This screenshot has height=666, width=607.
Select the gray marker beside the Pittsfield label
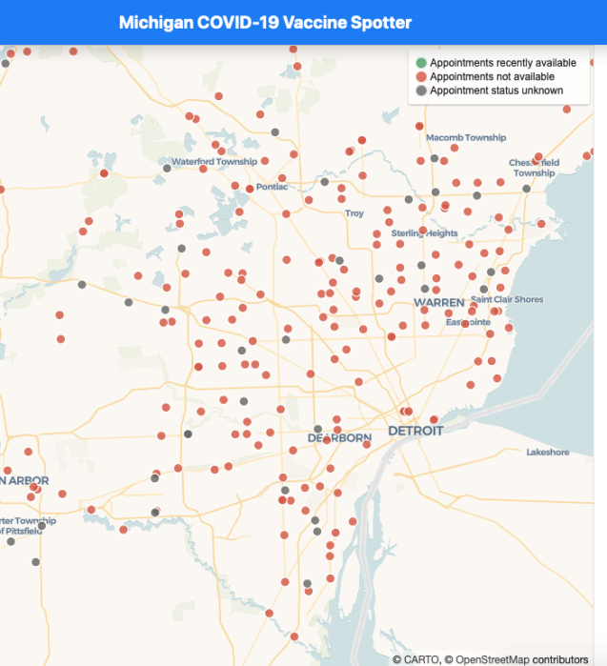coord(42,526)
